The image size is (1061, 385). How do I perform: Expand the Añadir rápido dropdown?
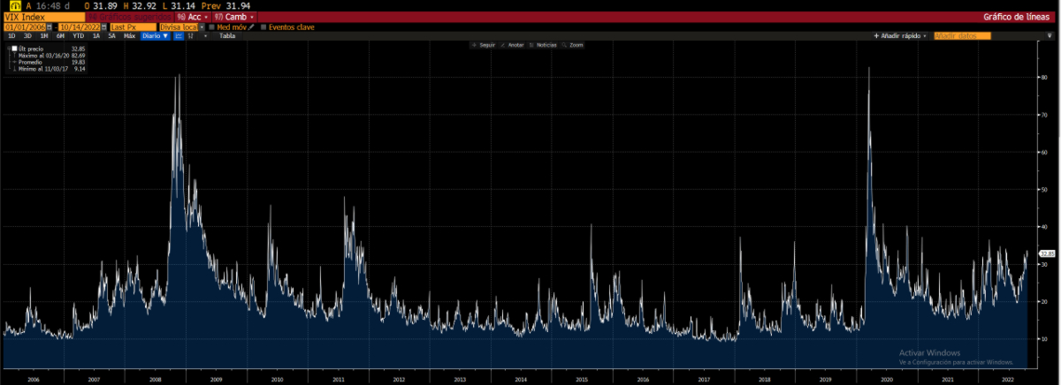click(x=902, y=36)
